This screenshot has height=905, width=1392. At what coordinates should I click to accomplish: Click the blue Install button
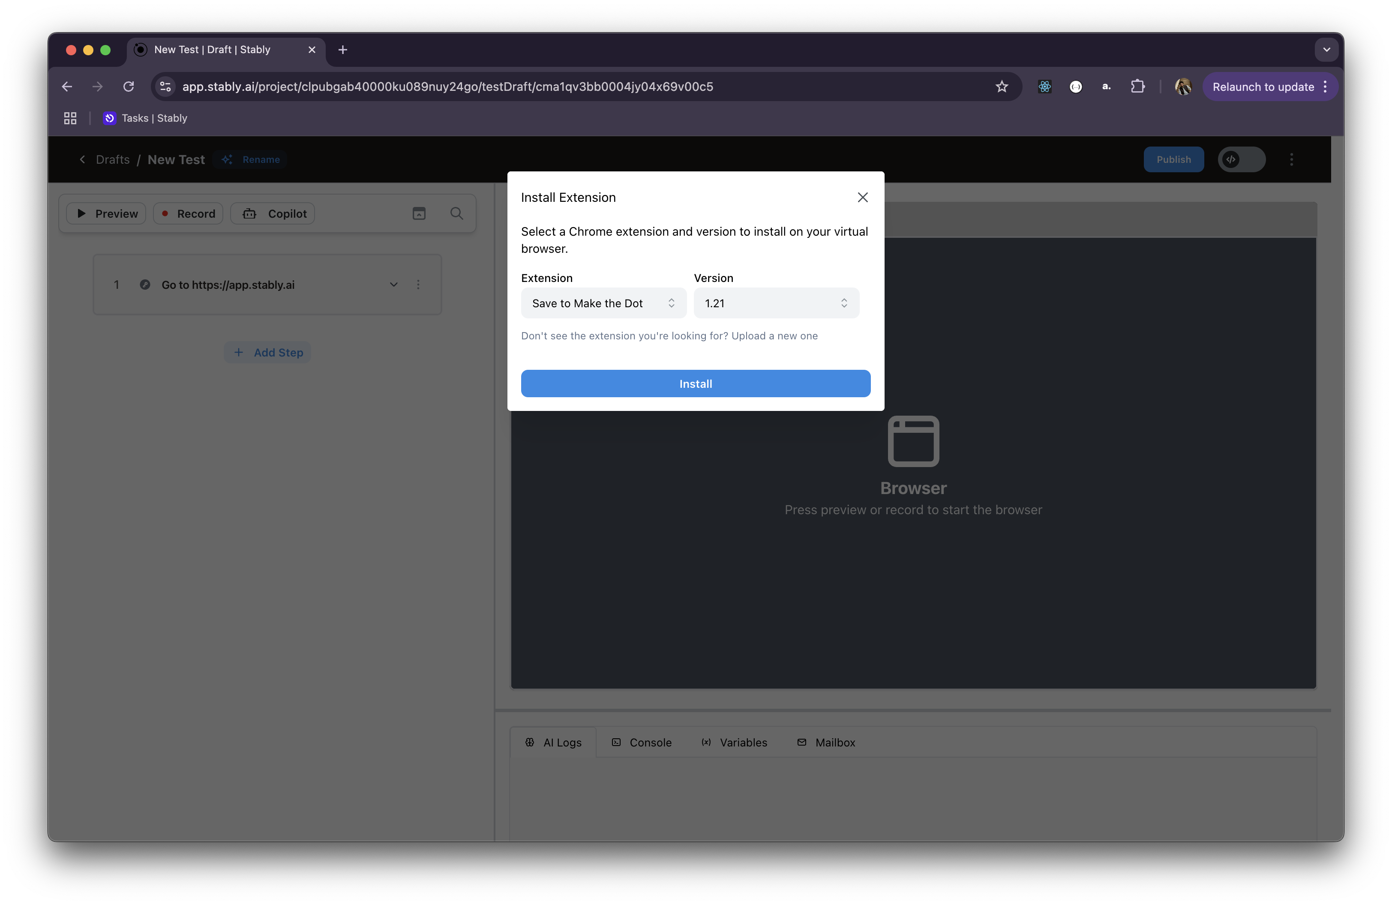pyautogui.click(x=696, y=384)
